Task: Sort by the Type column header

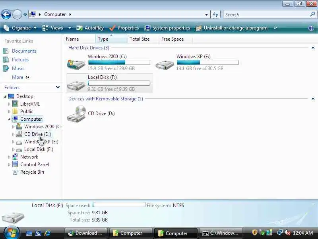Action: pyautogui.click(x=111, y=39)
